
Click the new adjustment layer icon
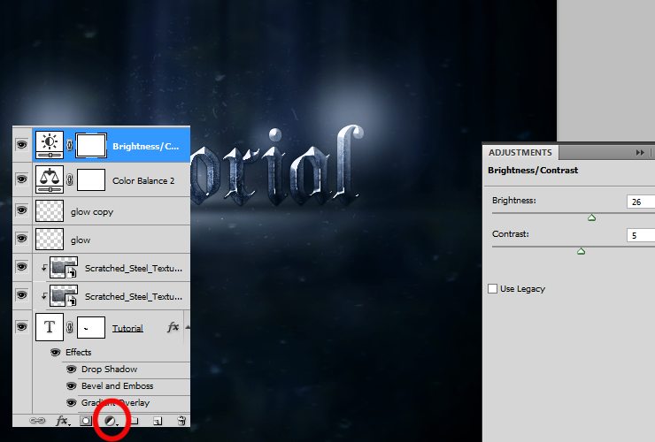coord(111,421)
